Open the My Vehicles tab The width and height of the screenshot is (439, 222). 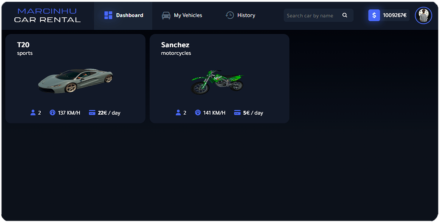188,15
